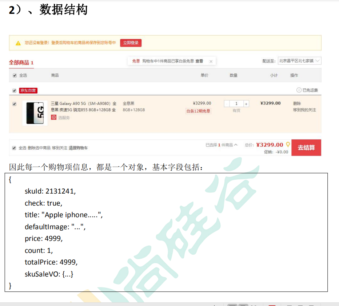Image resolution: width=339 pixels, height=306 pixels.
Task: Click the title: "Apple iphone....." line
Action: click(x=64, y=215)
